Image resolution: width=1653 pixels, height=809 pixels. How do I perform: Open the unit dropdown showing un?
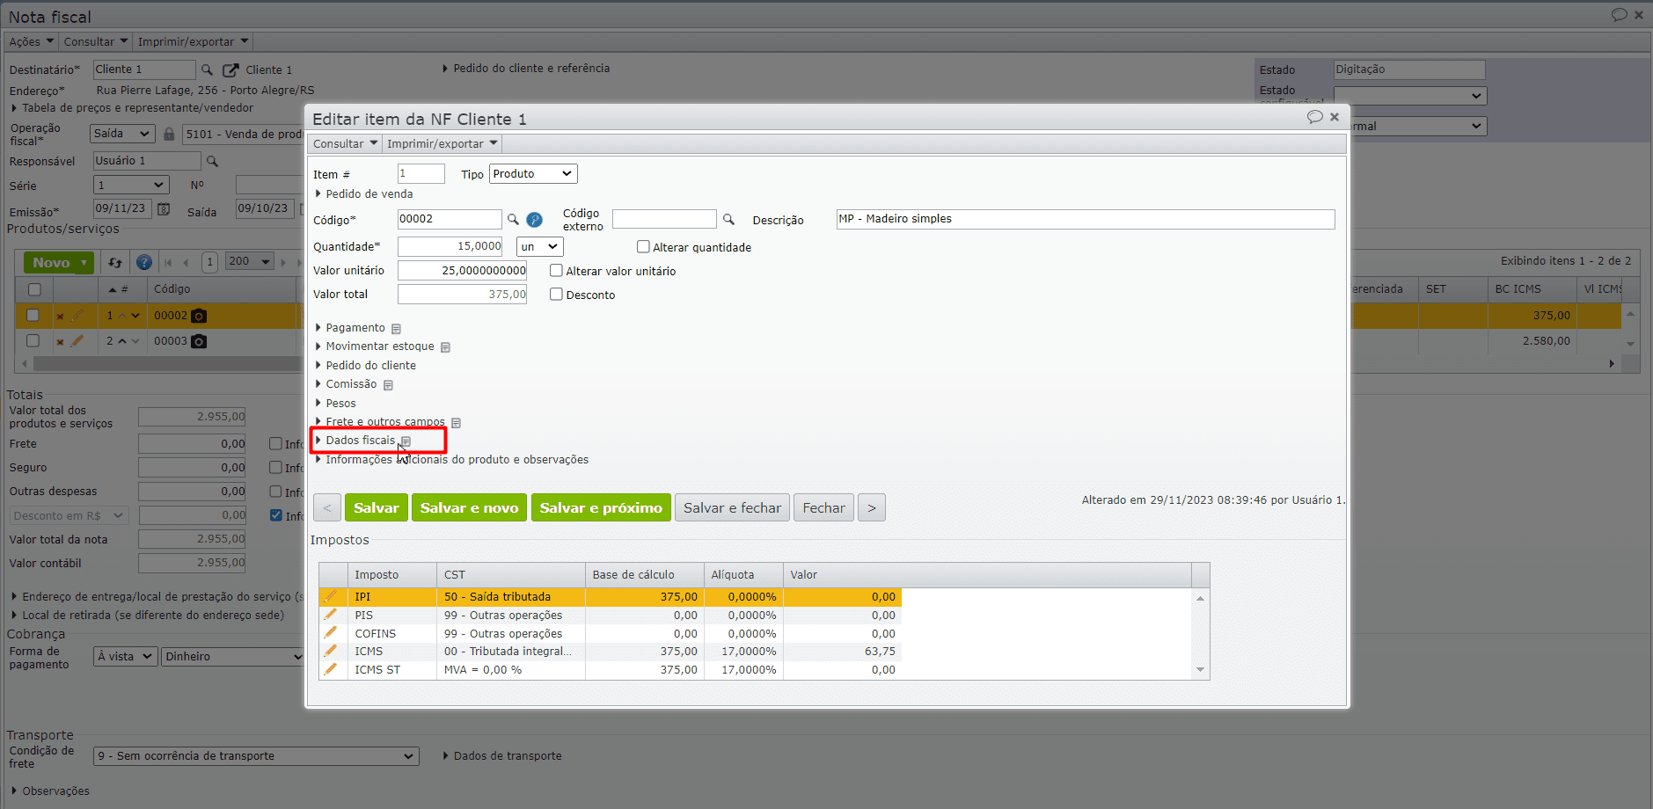tap(539, 247)
